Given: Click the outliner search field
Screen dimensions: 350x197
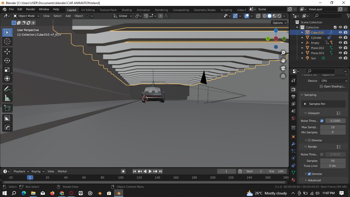Looking at the screenshot, I should point(328,16).
